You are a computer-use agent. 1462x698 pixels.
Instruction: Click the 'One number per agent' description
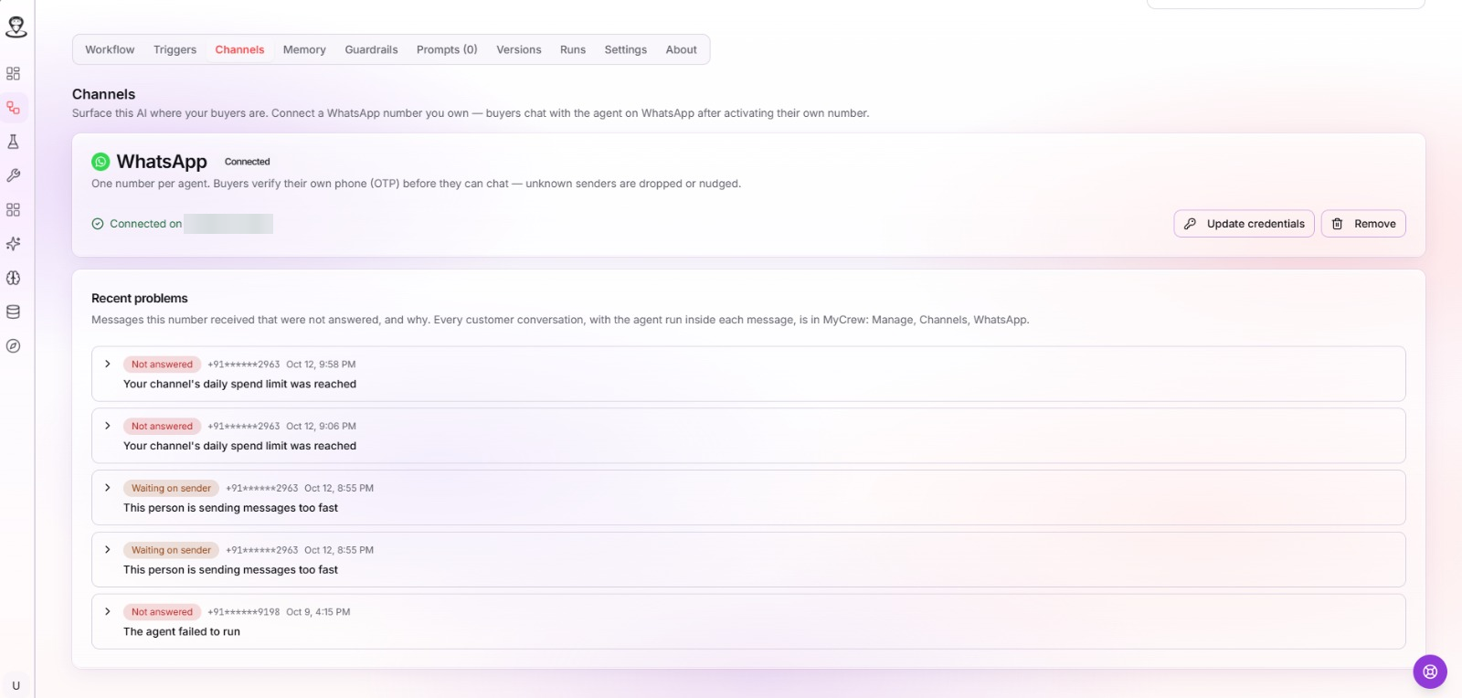coord(416,184)
